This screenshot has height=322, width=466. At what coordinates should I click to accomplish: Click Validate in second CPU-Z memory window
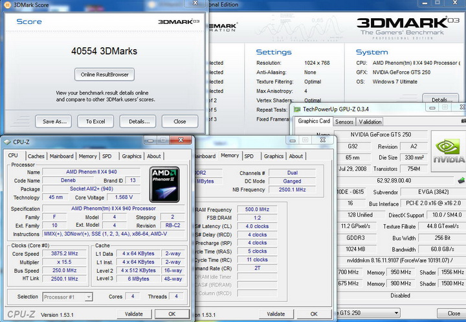(276, 314)
